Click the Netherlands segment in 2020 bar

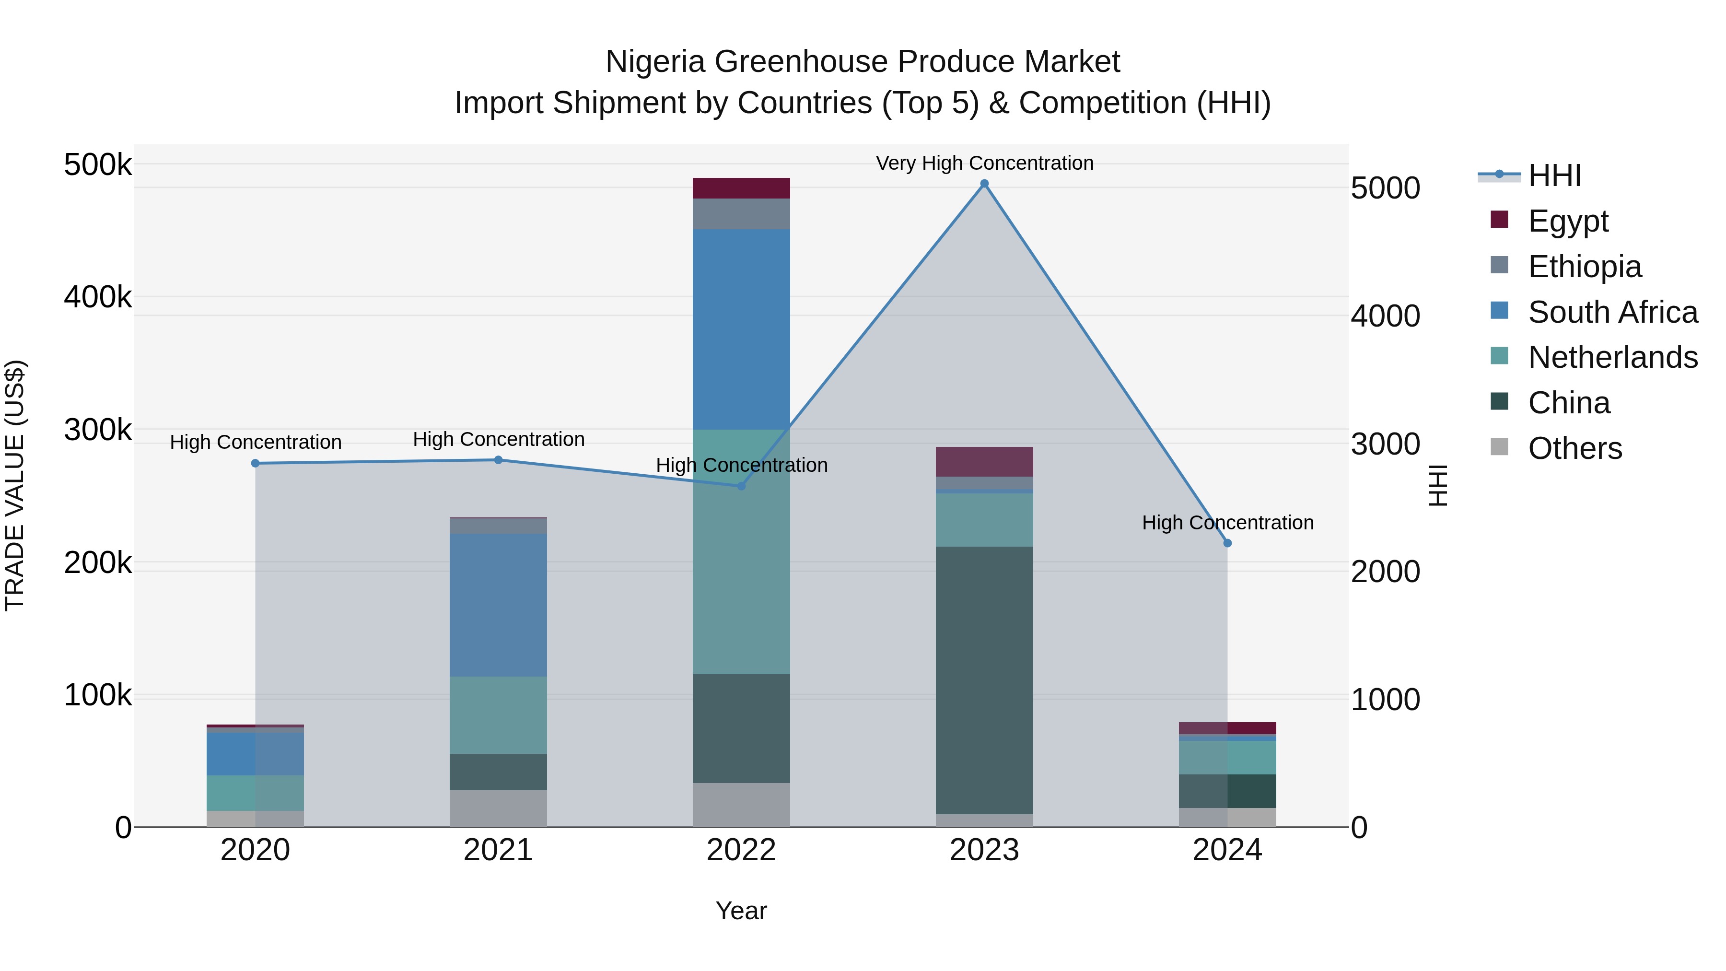[x=255, y=793]
